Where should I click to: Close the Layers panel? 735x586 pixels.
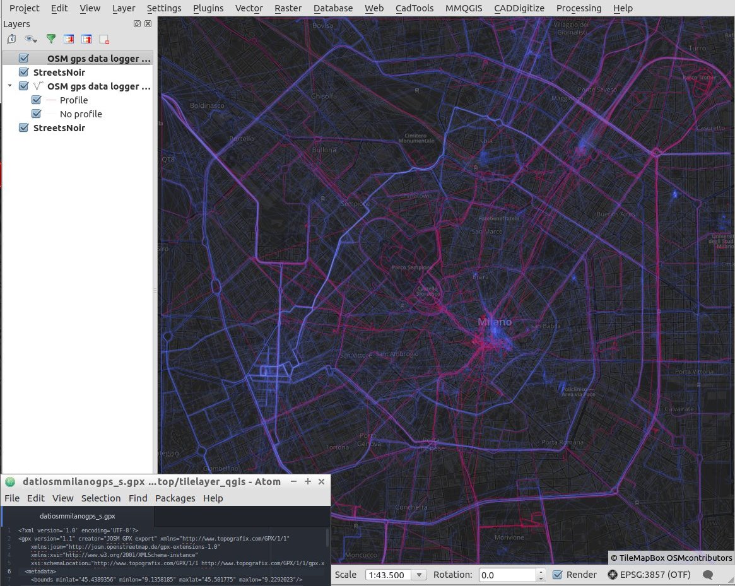(x=148, y=24)
